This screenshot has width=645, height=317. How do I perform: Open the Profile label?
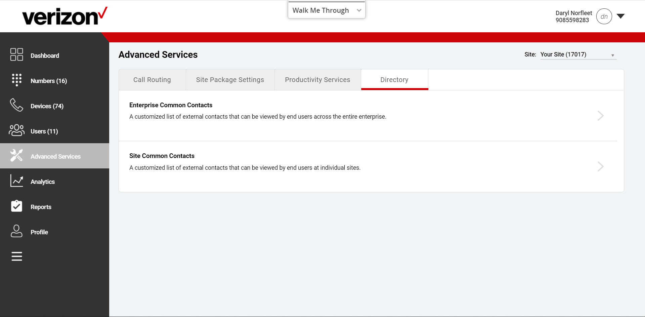39,232
